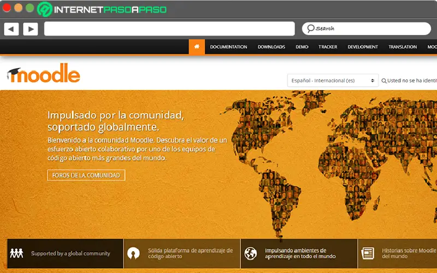Open the DEMO menu item
437x273 pixels.
pyautogui.click(x=302, y=47)
